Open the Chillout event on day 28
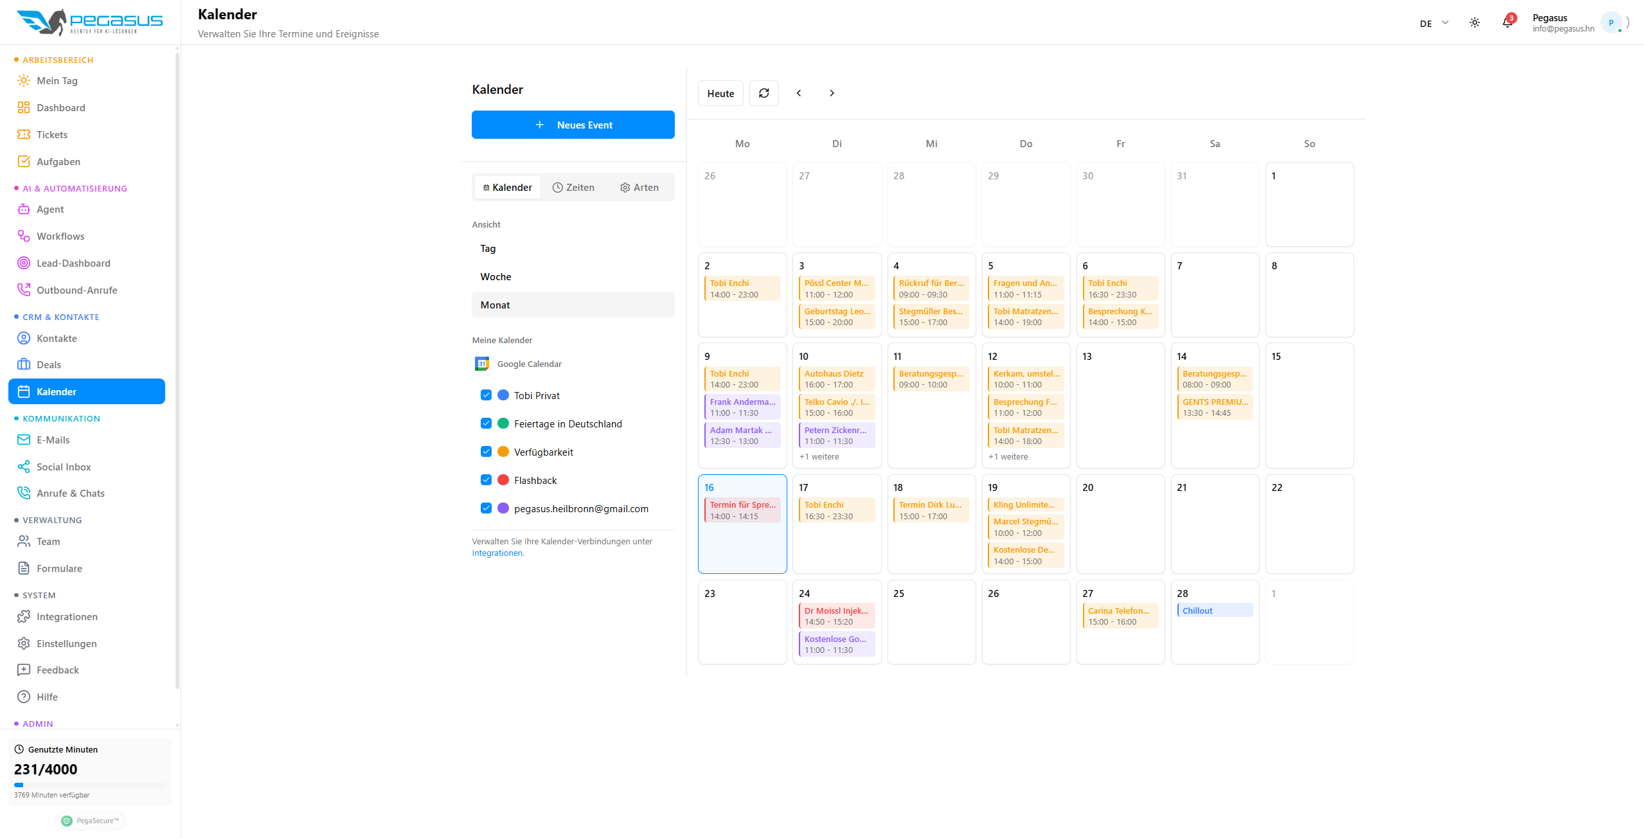 point(1214,611)
